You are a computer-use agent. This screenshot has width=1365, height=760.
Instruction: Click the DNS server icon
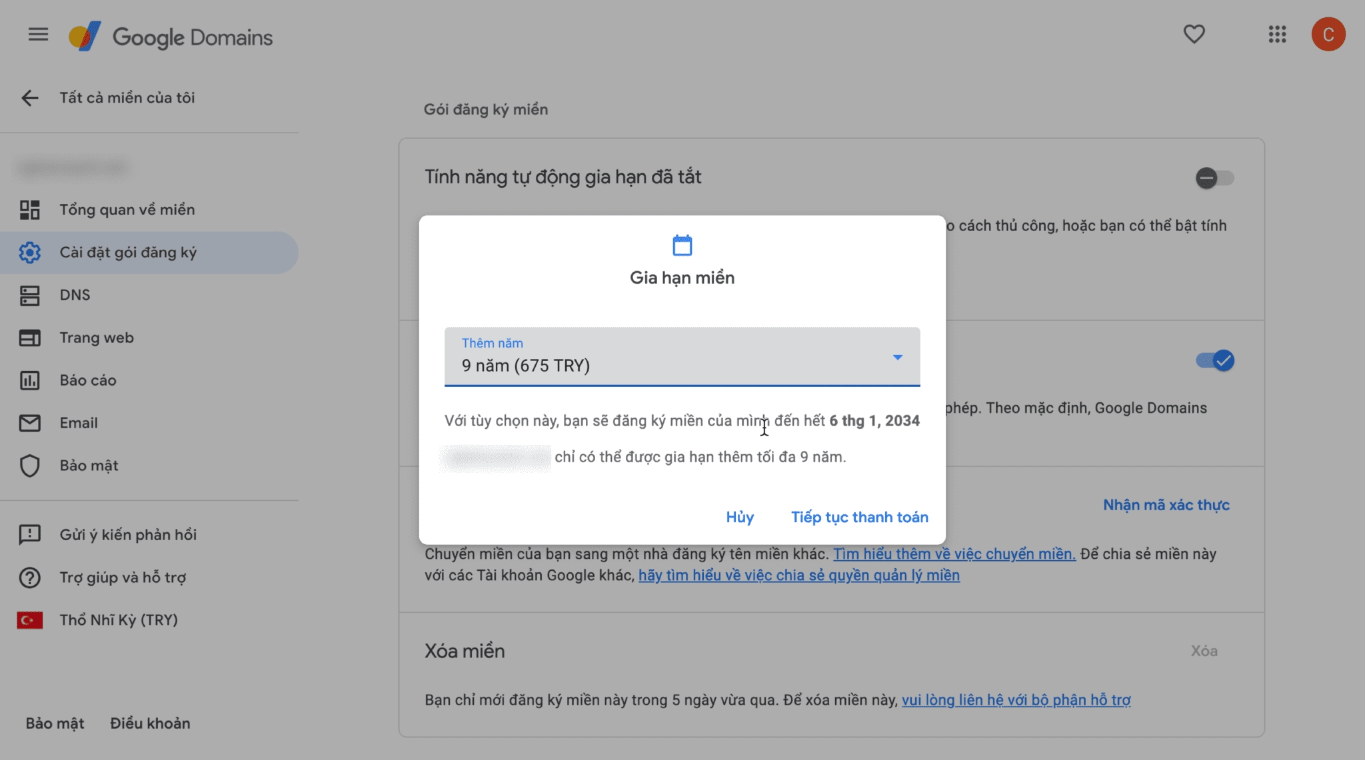(x=30, y=295)
